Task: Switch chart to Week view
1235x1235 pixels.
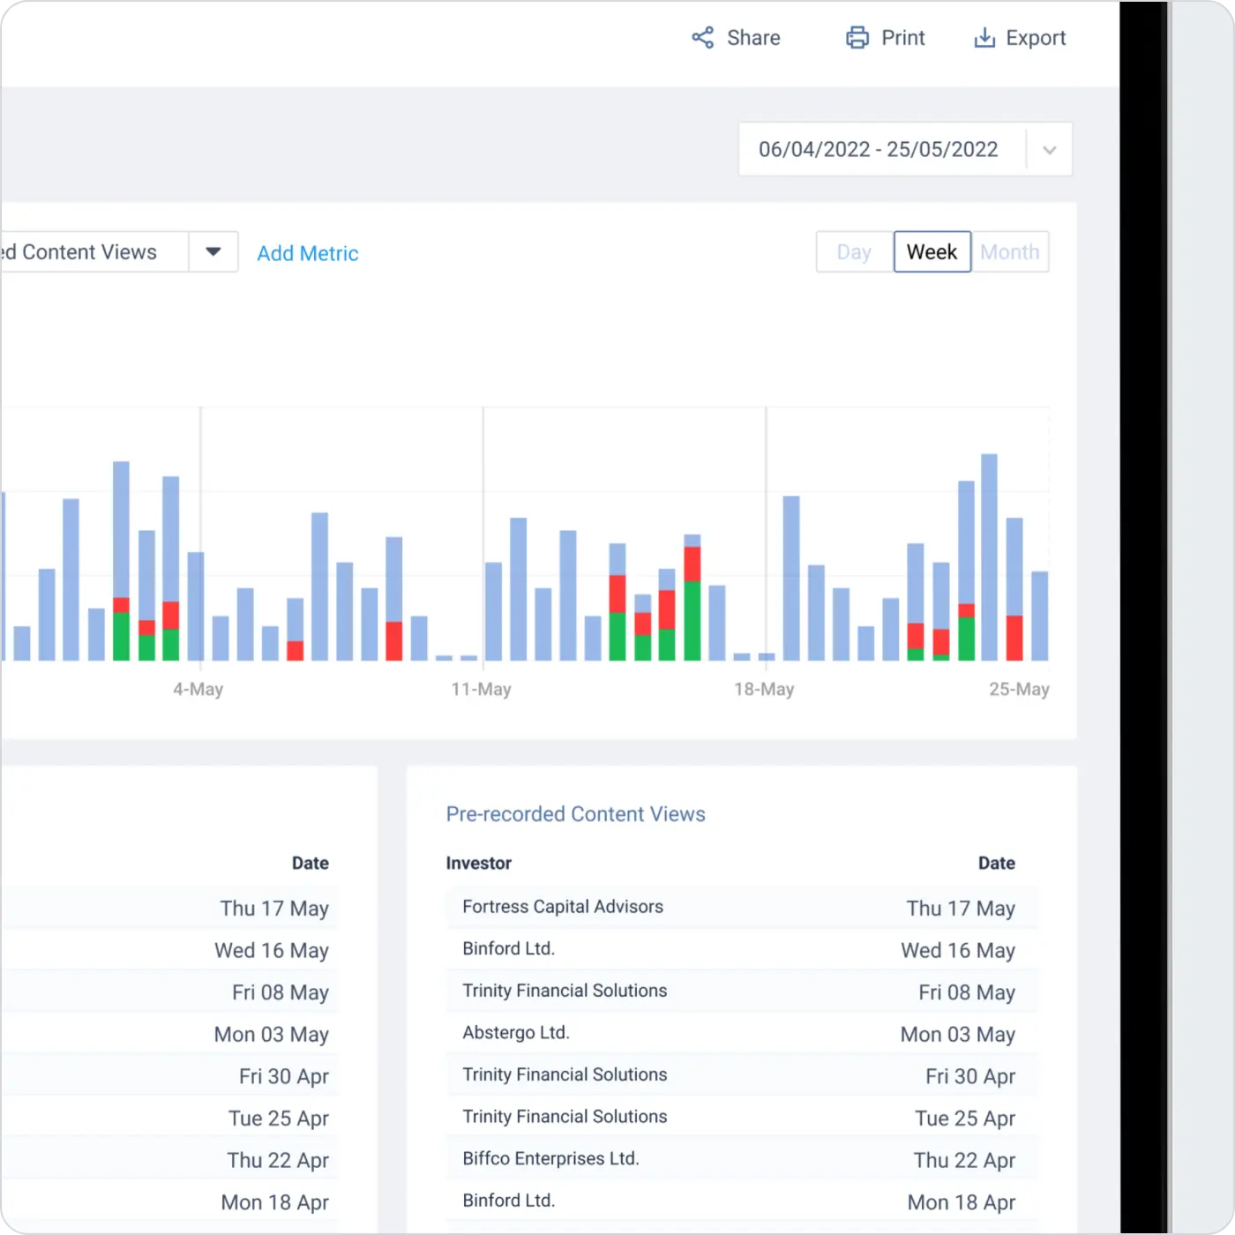Action: (932, 252)
